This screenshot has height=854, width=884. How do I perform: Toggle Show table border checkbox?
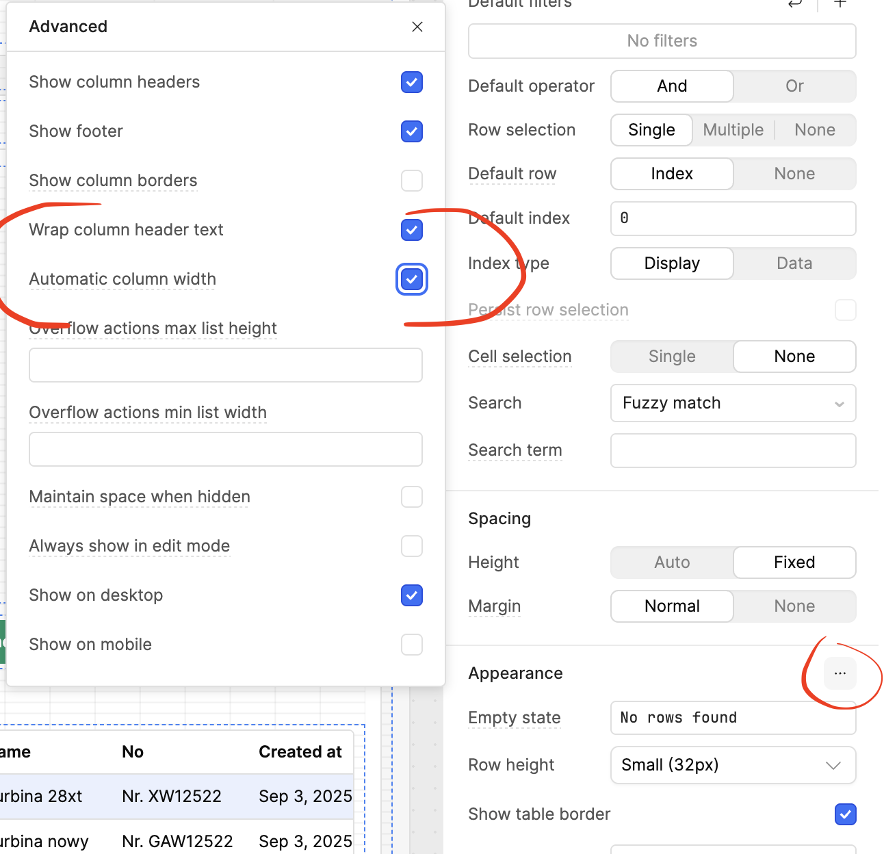846,814
